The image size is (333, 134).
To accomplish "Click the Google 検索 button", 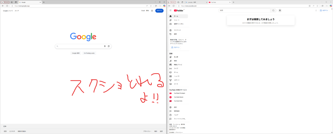I will pos(76,53).
